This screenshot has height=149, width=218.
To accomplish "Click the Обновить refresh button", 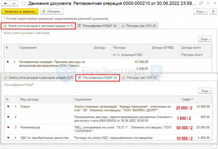I will [x=52, y=11].
